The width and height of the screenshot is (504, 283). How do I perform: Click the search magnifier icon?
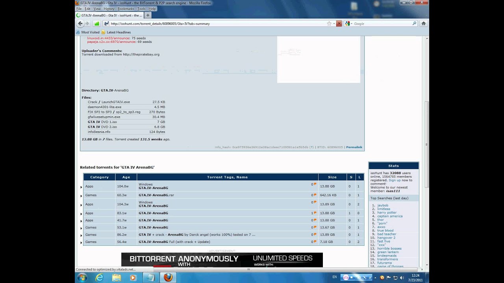(414, 24)
